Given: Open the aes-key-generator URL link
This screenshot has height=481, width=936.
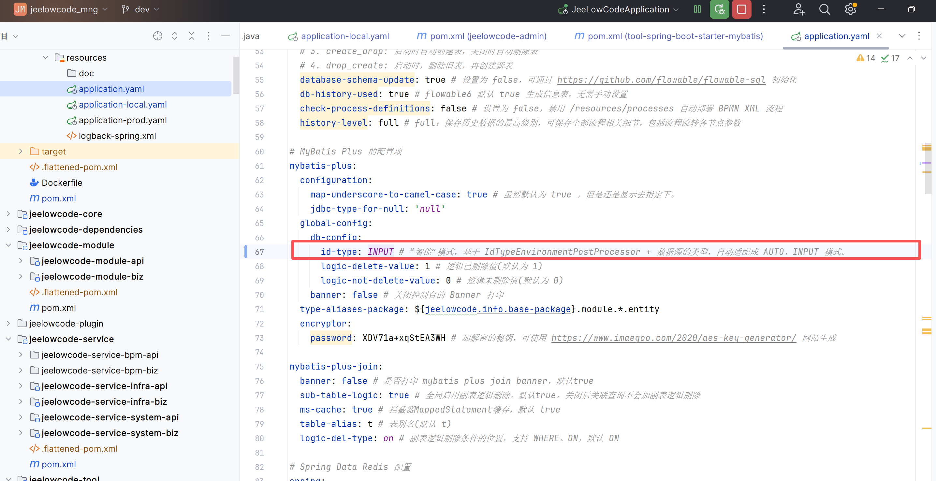Looking at the screenshot, I should coord(673,338).
